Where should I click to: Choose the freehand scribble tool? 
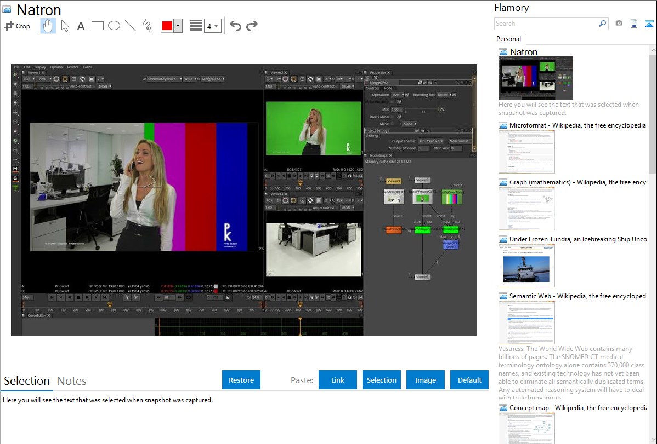point(147,26)
